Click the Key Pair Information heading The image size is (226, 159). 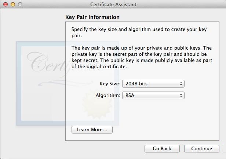click(92, 17)
